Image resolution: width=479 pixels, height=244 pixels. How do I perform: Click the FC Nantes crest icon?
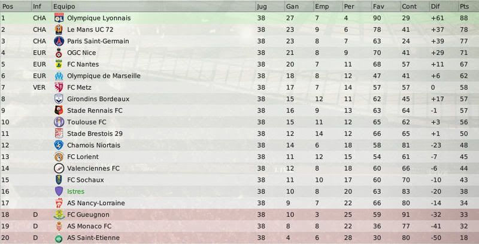[x=59, y=64]
